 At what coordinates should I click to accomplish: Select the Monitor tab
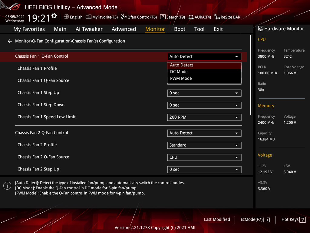pos(155,29)
